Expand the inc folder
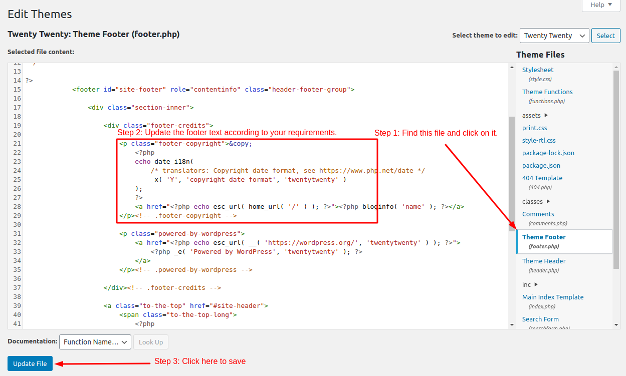This screenshot has width=626, height=376. tap(530, 285)
